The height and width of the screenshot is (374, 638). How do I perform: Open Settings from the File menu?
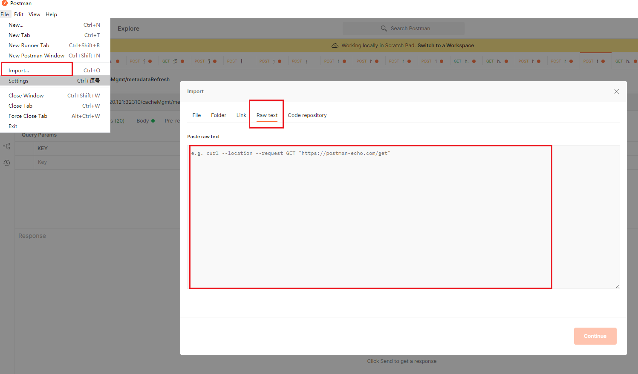click(x=55, y=81)
